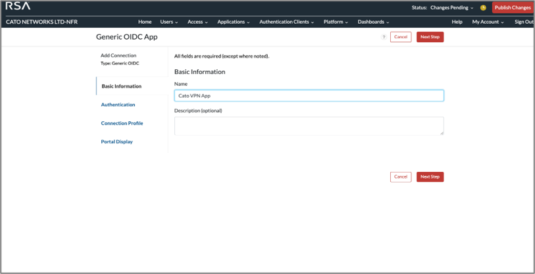
Task: Open the Help menu item
Action: [x=457, y=22]
